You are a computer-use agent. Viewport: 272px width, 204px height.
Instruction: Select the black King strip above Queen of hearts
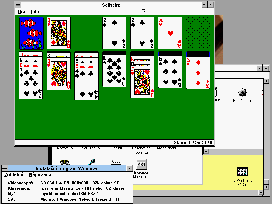click(58, 55)
